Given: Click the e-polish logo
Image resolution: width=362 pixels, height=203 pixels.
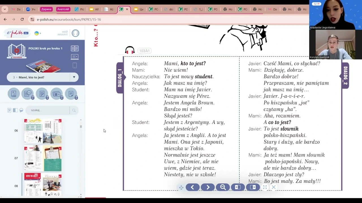Looking at the screenshot, I should tap(18, 33).
